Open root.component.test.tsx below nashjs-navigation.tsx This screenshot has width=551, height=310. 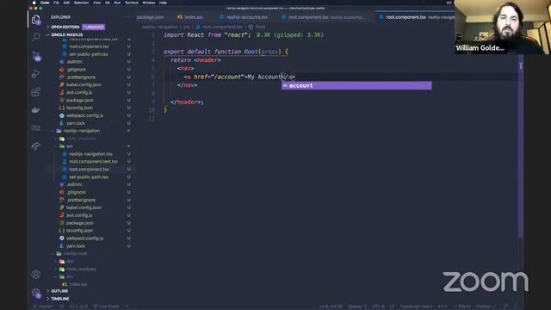coord(93,162)
